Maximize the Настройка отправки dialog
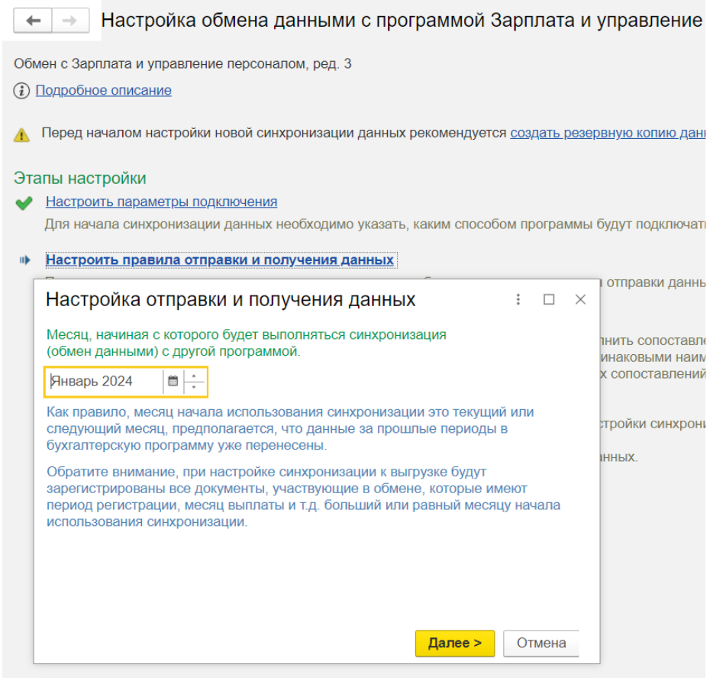710x684 pixels. pos(549,300)
